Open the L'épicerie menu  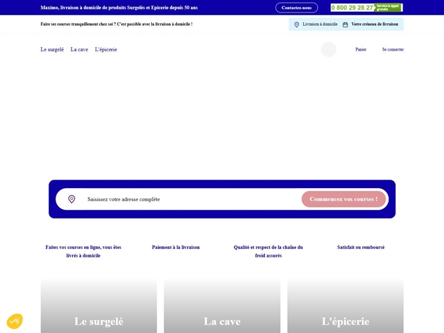[x=106, y=49]
